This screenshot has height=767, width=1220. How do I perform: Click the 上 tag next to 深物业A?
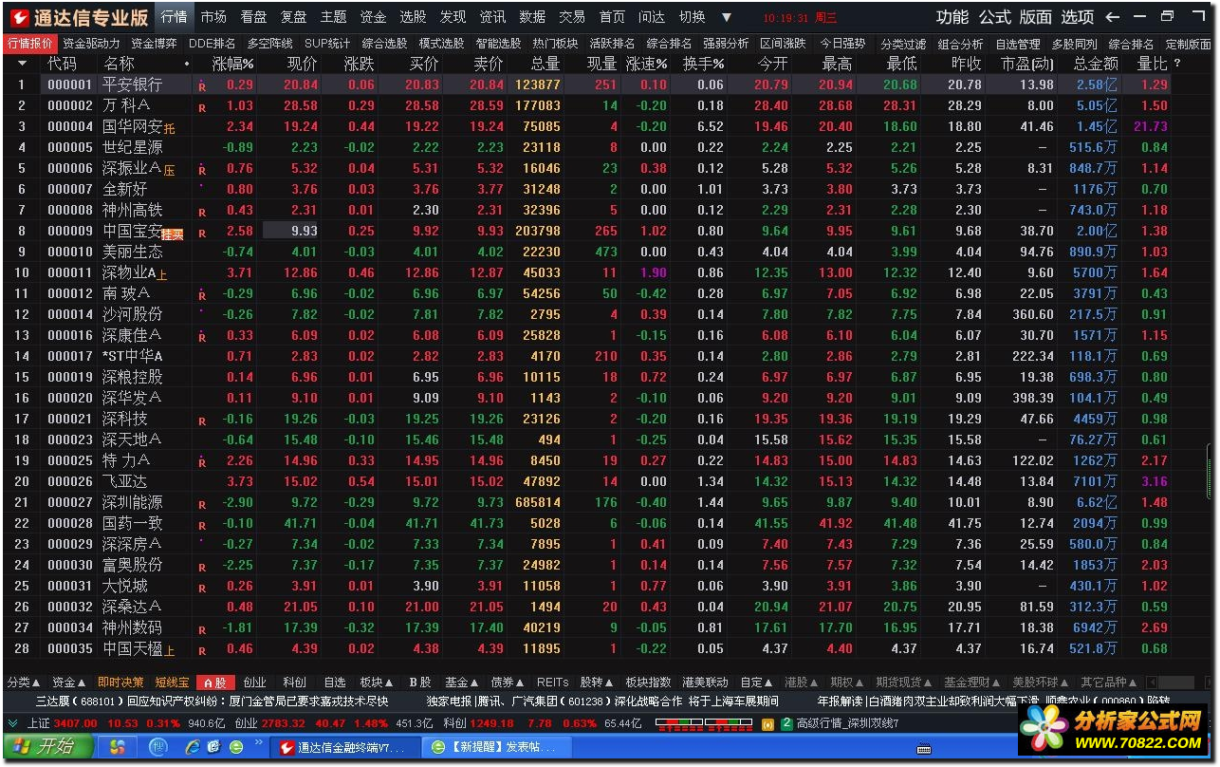pyautogui.click(x=162, y=273)
